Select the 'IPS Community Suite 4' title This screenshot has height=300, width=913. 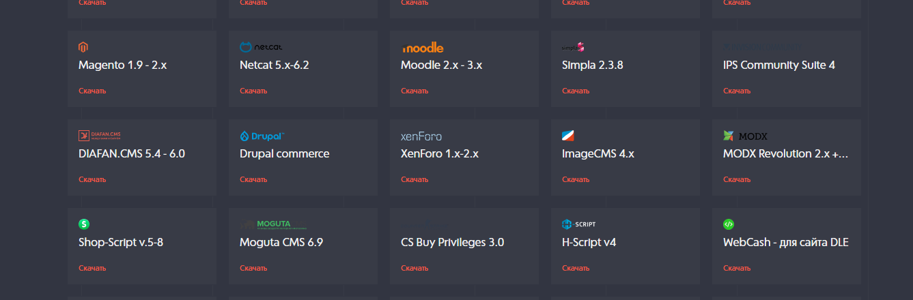tap(779, 65)
